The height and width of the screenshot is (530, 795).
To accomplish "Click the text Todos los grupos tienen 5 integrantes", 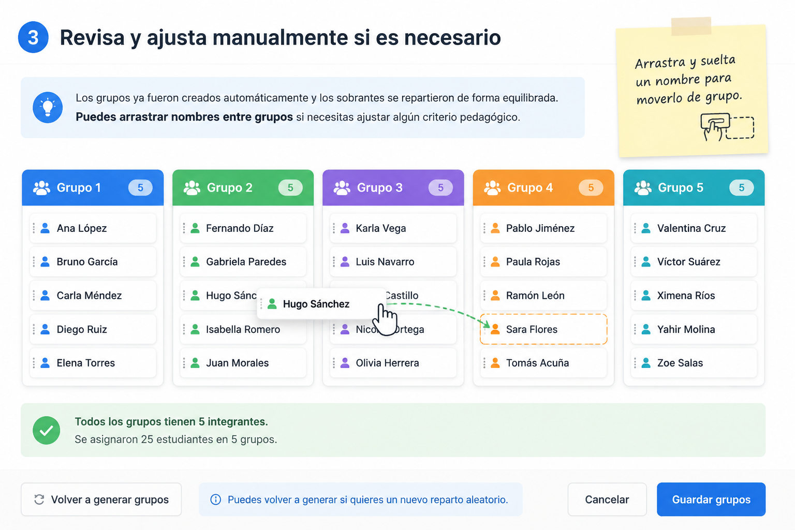I will click(x=171, y=422).
